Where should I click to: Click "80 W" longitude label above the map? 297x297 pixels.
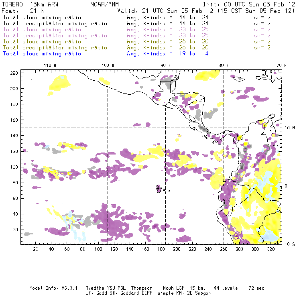(224, 65)
